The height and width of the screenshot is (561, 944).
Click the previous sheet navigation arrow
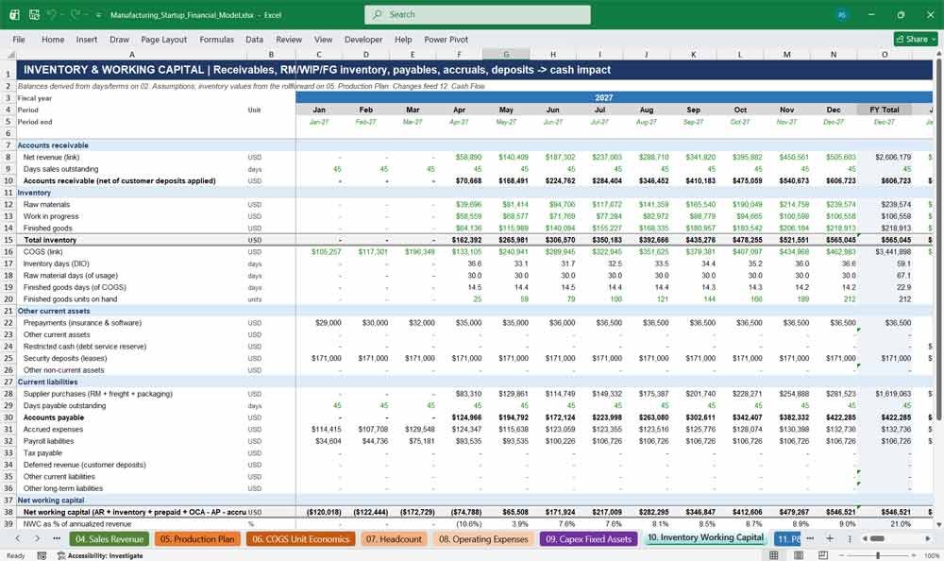(x=18, y=538)
